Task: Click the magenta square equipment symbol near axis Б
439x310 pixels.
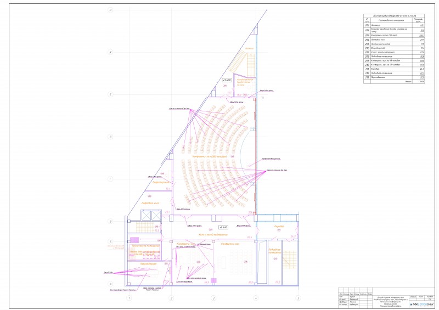Action: [x=134, y=240]
